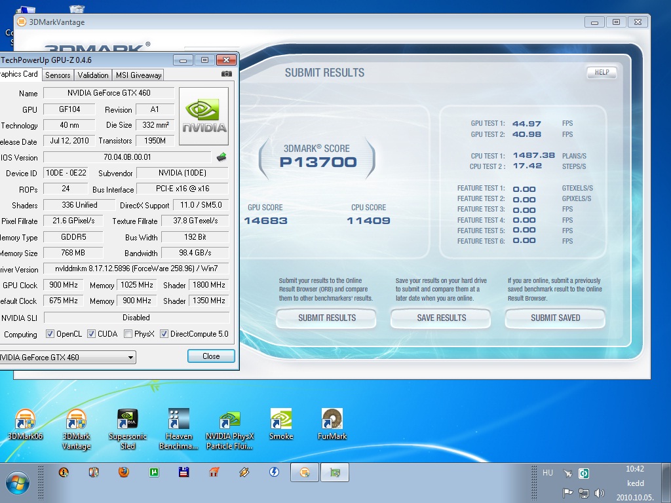Toggle the CUDA checkbox
This screenshot has width=671, height=503.
pyautogui.click(x=91, y=333)
